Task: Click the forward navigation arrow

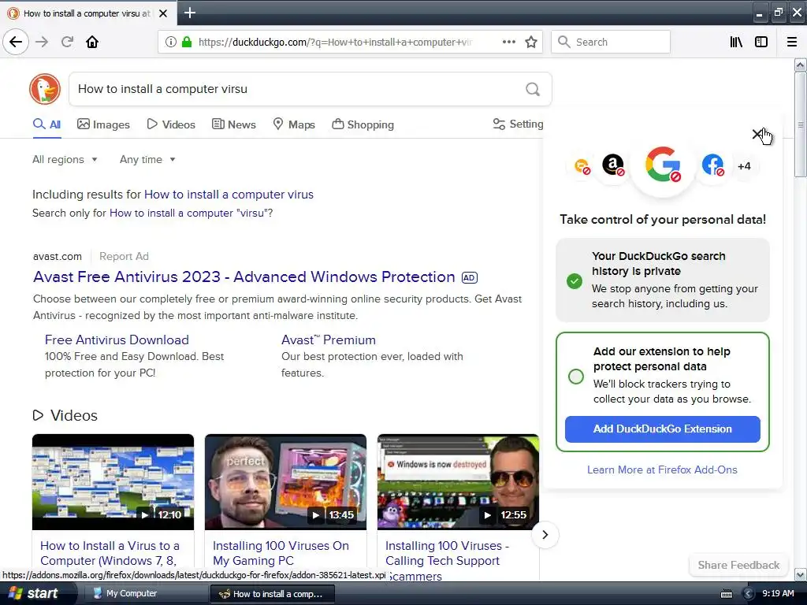Action: coord(42,42)
